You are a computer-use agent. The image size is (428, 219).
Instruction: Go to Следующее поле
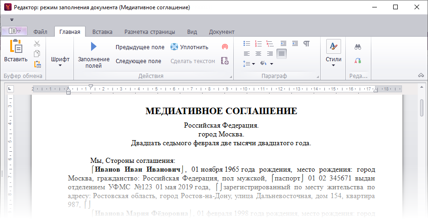click(x=138, y=61)
